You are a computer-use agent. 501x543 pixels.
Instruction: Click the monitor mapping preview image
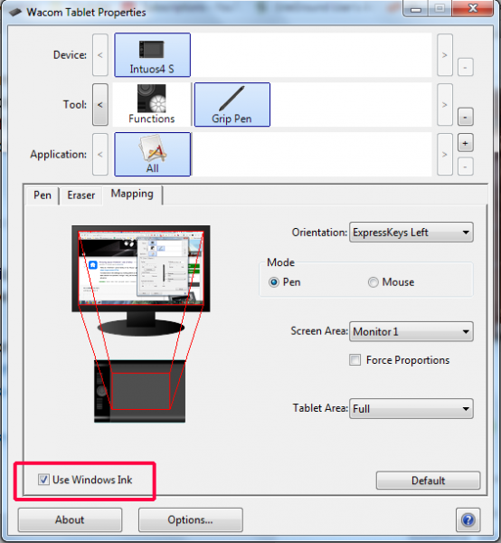pyautogui.click(x=141, y=281)
